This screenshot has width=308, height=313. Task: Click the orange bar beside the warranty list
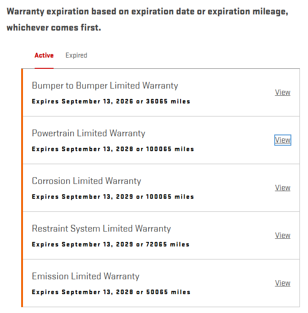(22, 188)
